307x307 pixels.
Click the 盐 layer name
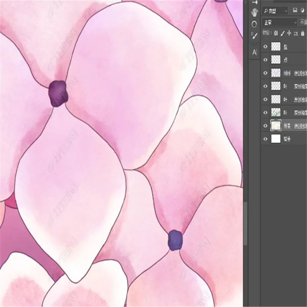[x=286, y=47]
